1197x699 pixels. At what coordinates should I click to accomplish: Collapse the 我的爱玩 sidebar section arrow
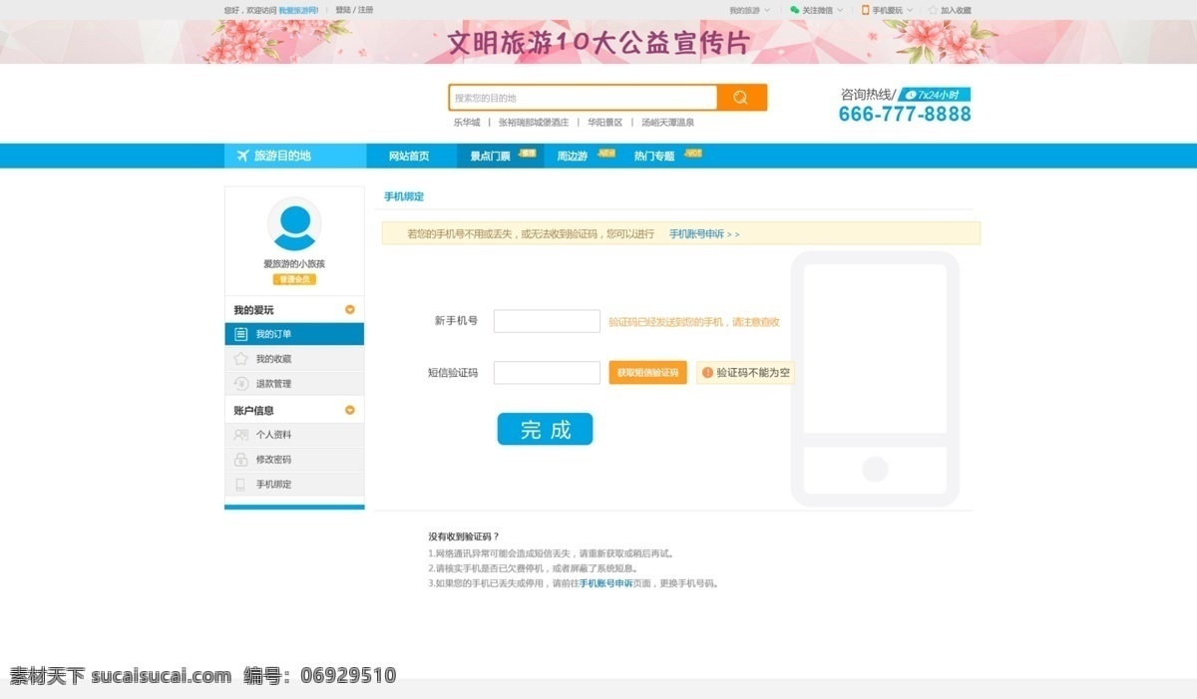pos(350,310)
